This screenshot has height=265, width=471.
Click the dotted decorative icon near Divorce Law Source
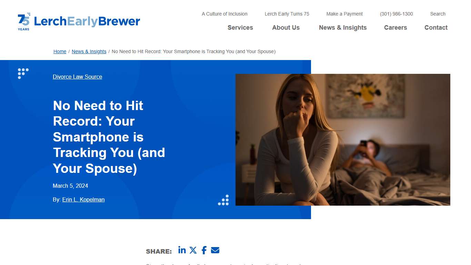[23, 73]
